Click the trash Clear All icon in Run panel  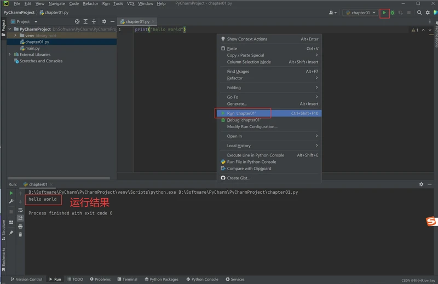point(20,235)
